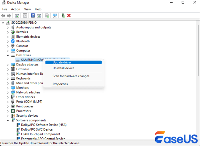This screenshot has width=200, height=146.
Task: Click the Cameras webcam icon
Action: click(13, 46)
